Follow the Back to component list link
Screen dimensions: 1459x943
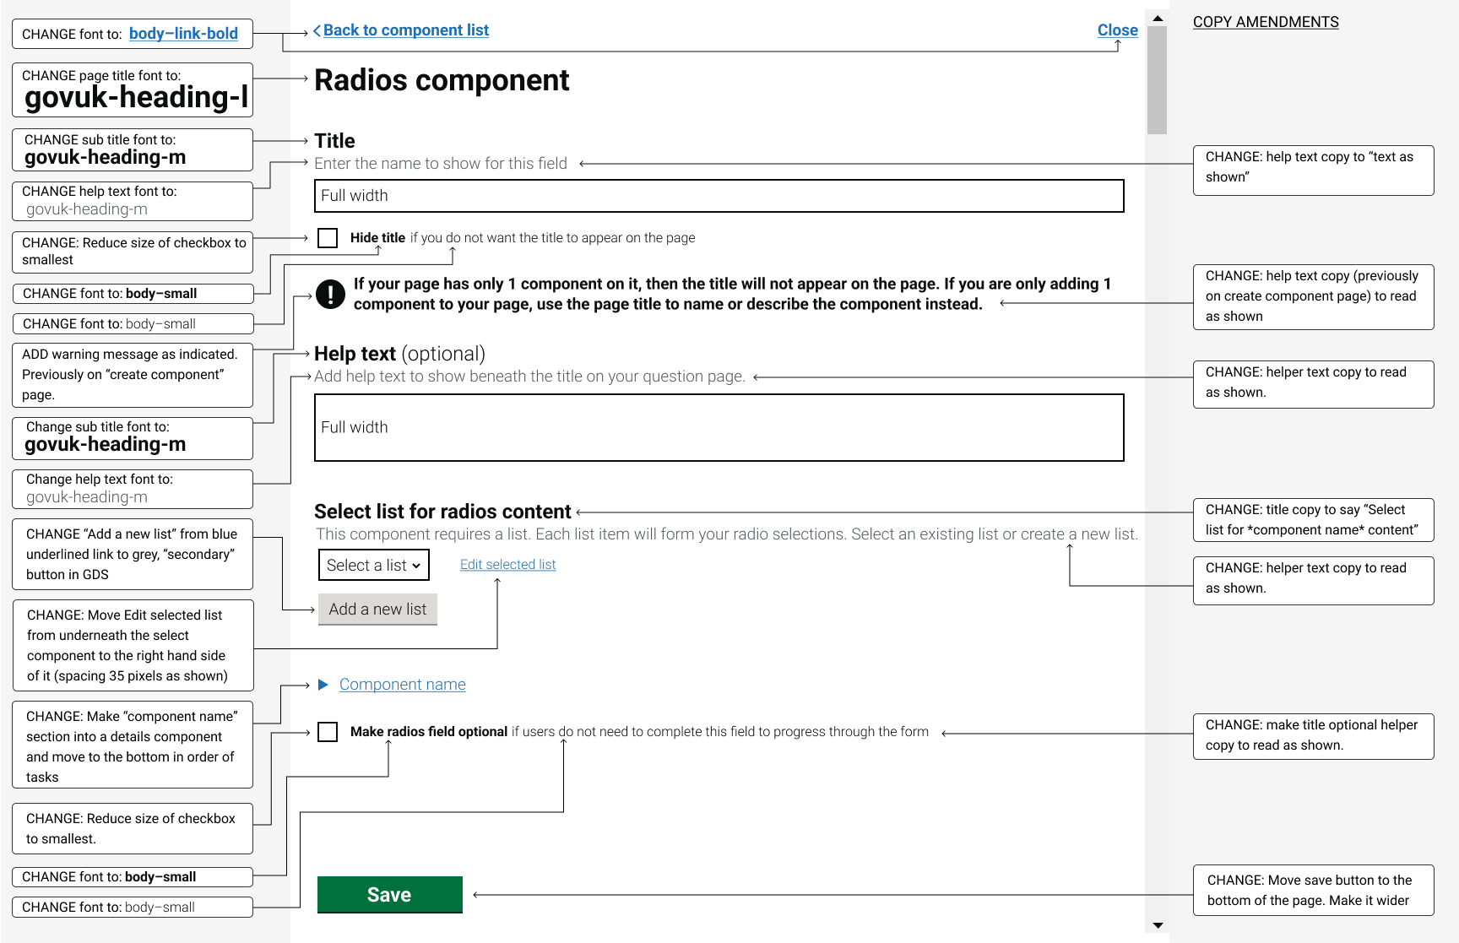tap(406, 30)
